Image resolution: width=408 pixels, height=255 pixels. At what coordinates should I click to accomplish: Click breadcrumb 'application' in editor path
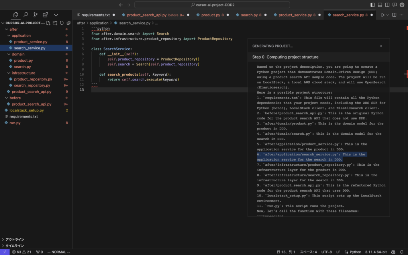tap(99, 23)
